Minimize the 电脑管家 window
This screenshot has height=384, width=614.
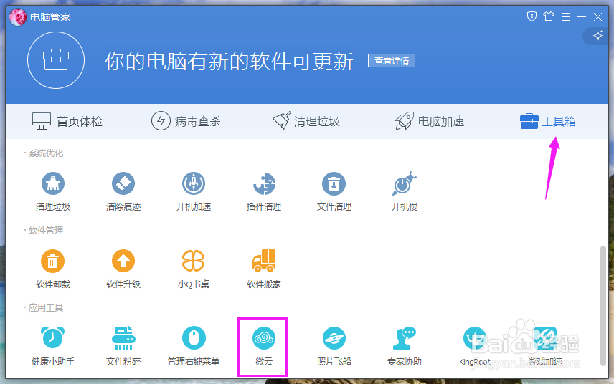(582, 16)
